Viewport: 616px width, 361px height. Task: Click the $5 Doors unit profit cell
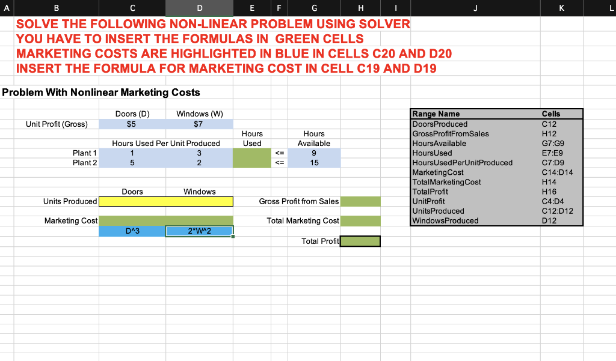tap(132, 124)
